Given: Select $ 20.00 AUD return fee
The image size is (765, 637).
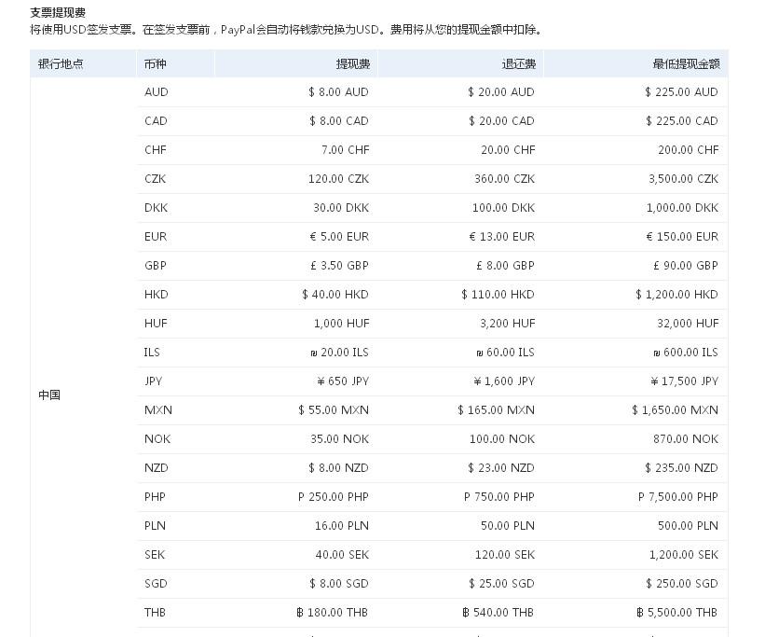Looking at the screenshot, I should point(501,91).
